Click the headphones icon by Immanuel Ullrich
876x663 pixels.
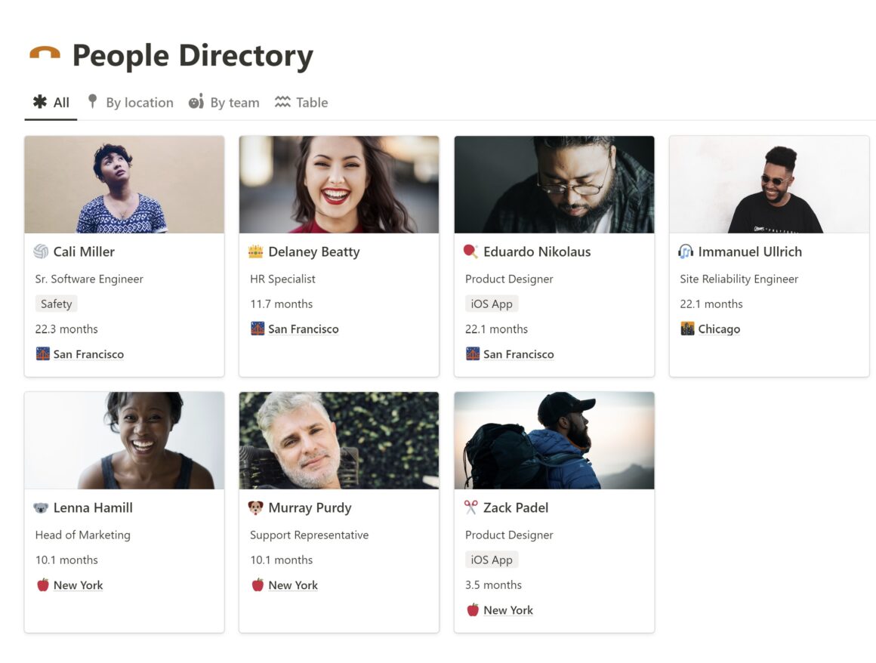[x=686, y=252]
